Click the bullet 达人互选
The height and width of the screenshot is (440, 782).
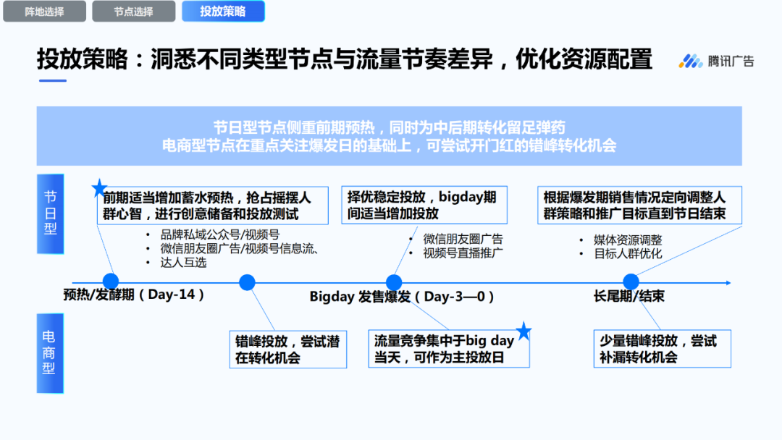coord(183,263)
